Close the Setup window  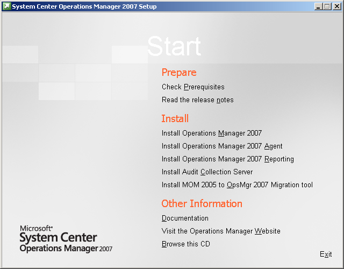click(337, 6)
